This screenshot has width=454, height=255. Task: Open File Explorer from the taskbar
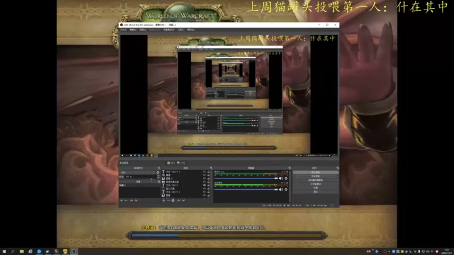22,252
